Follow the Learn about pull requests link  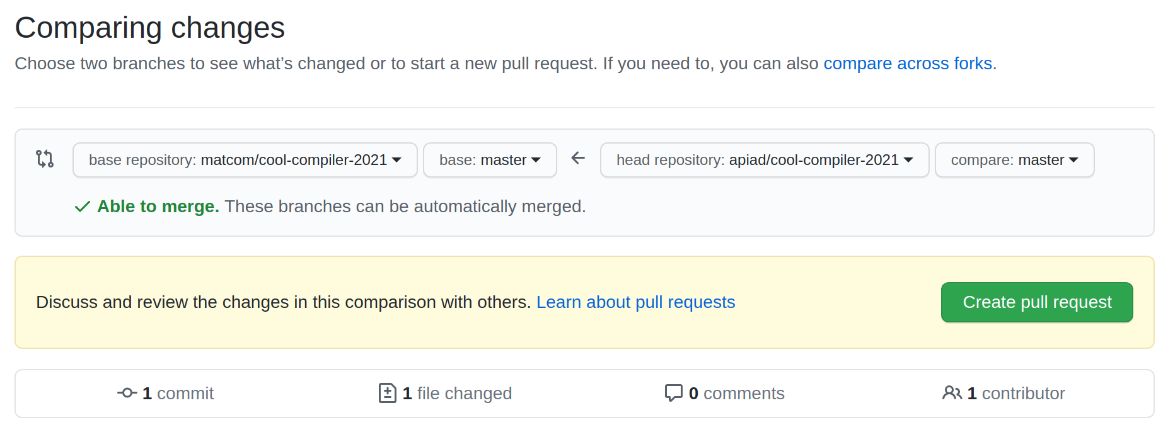[x=635, y=302]
